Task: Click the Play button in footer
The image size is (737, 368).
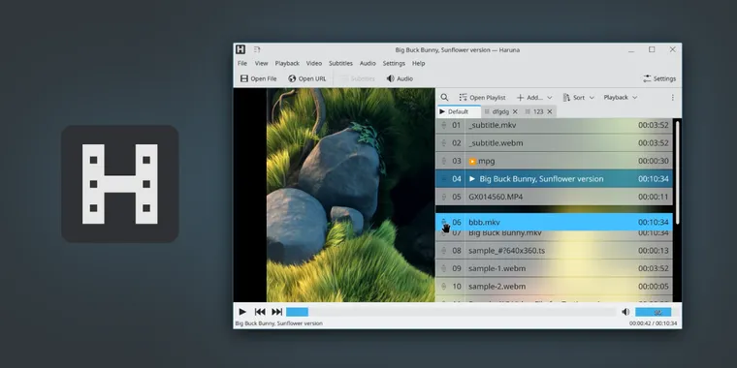Action: [x=242, y=311]
